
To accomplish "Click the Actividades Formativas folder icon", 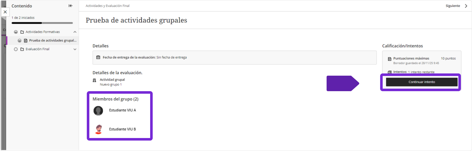I will [x=22, y=32].
